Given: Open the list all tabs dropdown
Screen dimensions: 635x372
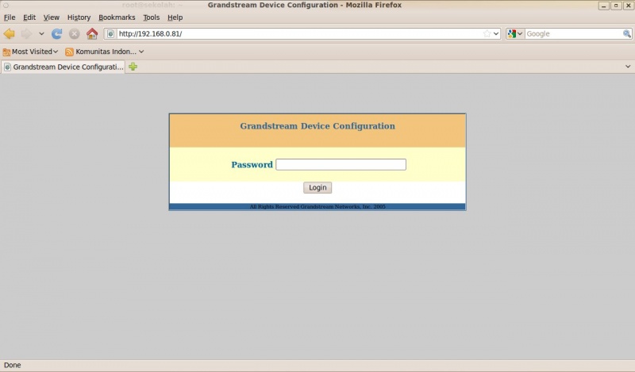Looking at the screenshot, I should coord(628,67).
